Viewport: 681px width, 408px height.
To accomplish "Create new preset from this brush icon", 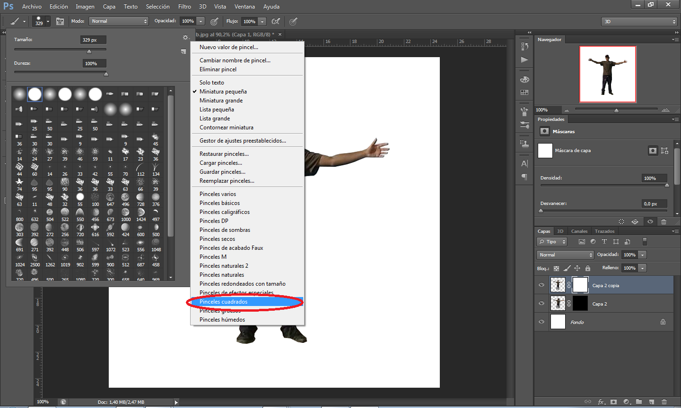I will point(183,51).
